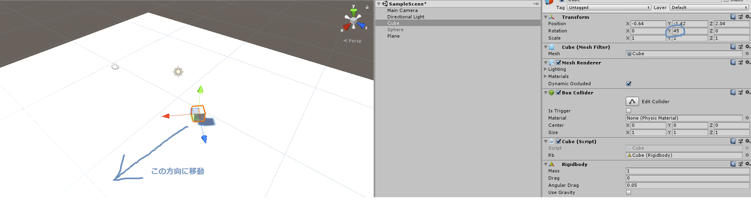This screenshot has width=751, height=218.
Task: Click Position X field showing -0.64
Action: tap(648, 24)
